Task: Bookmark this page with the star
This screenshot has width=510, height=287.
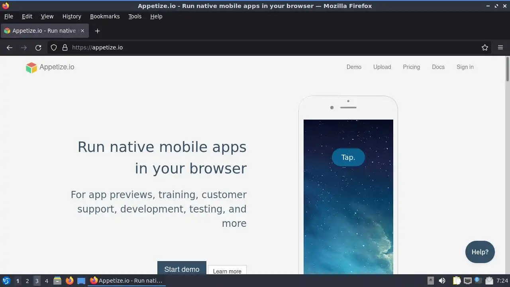Action: [x=485, y=47]
